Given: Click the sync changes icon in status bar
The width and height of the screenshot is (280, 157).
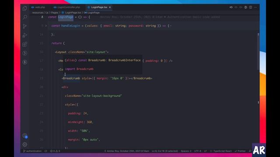Looking at the screenshot, I should [x=46, y=151].
